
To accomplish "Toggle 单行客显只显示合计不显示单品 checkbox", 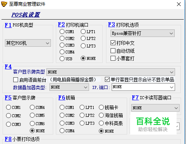I will click(x=107, y=80).
